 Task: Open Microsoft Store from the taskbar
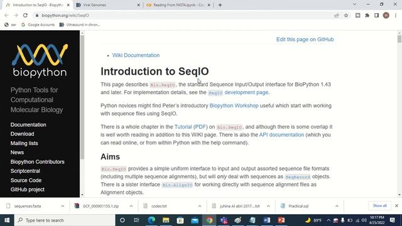180,220
